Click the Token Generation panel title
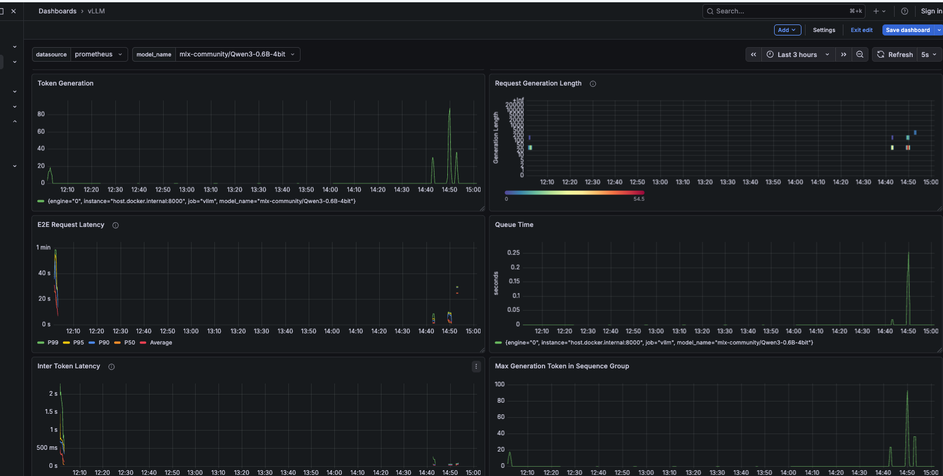 pyautogui.click(x=65, y=83)
